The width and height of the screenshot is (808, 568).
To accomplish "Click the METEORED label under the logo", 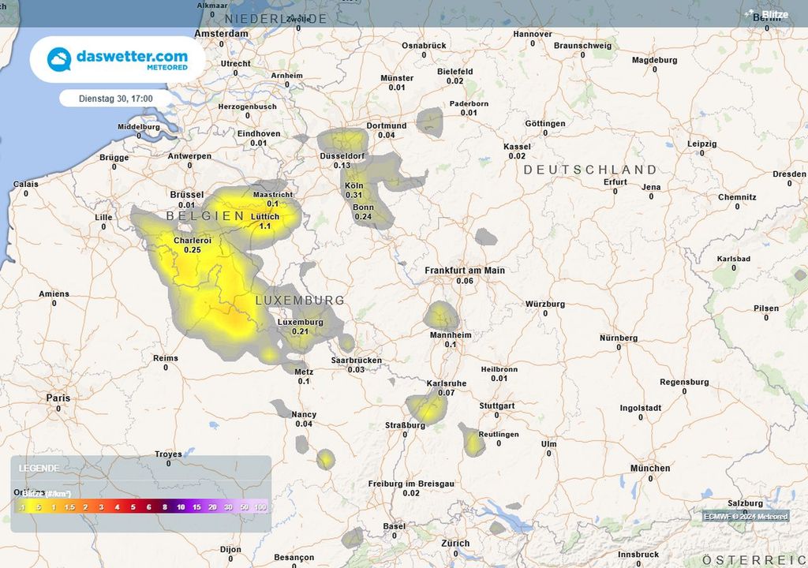I will (x=166, y=68).
